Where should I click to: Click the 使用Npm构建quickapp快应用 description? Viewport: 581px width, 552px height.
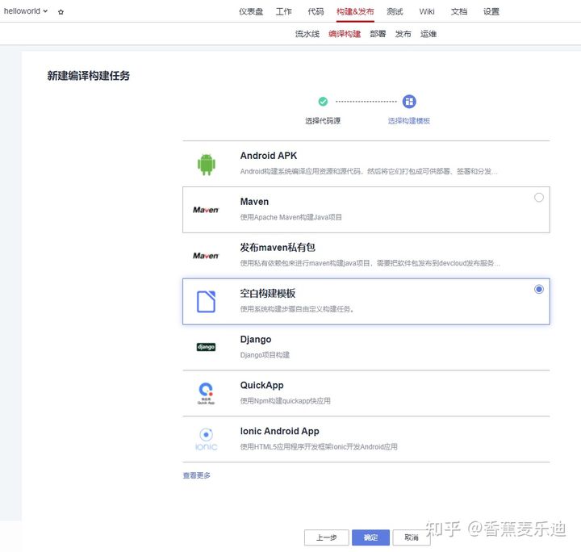point(286,401)
